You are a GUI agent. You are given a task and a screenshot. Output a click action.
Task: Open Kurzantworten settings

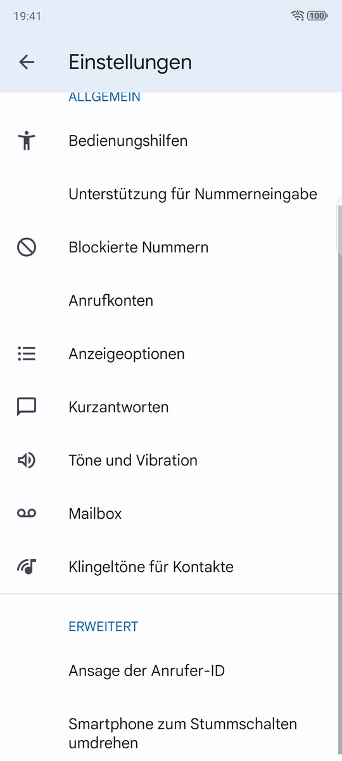click(x=171, y=407)
